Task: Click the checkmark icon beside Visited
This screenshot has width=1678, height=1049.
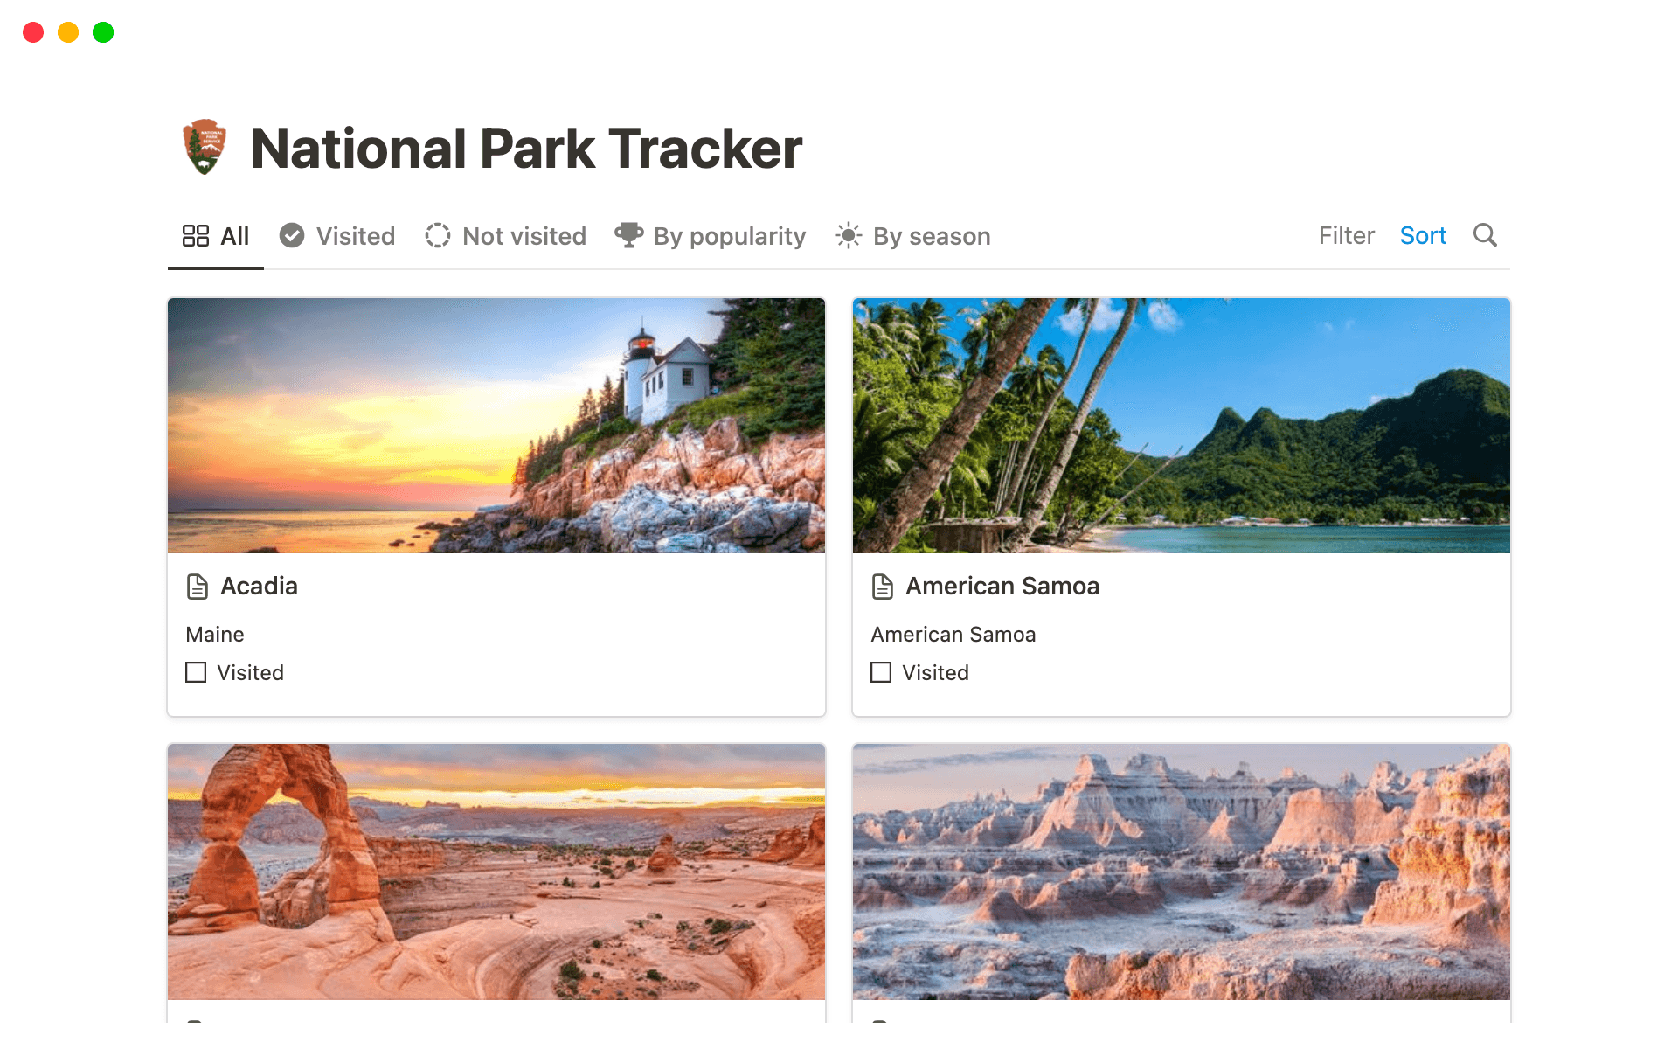Action: (292, 235)
